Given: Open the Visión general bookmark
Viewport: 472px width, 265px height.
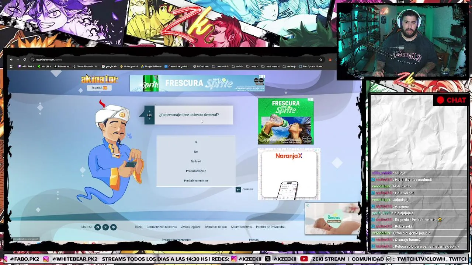Looking at the screenshot, I should click(x=129, y=67).
